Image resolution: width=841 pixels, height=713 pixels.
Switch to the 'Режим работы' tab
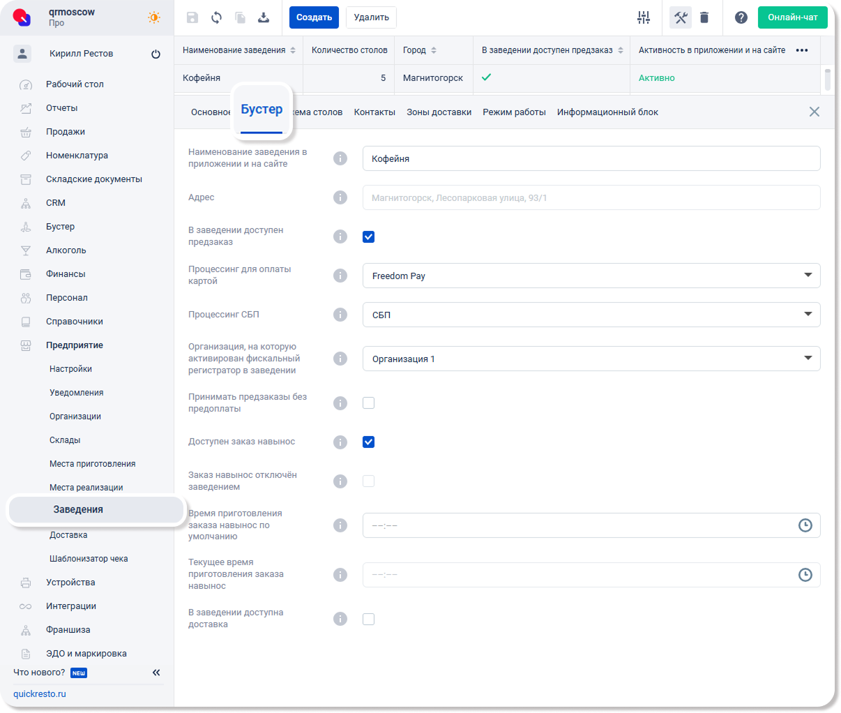514,112
